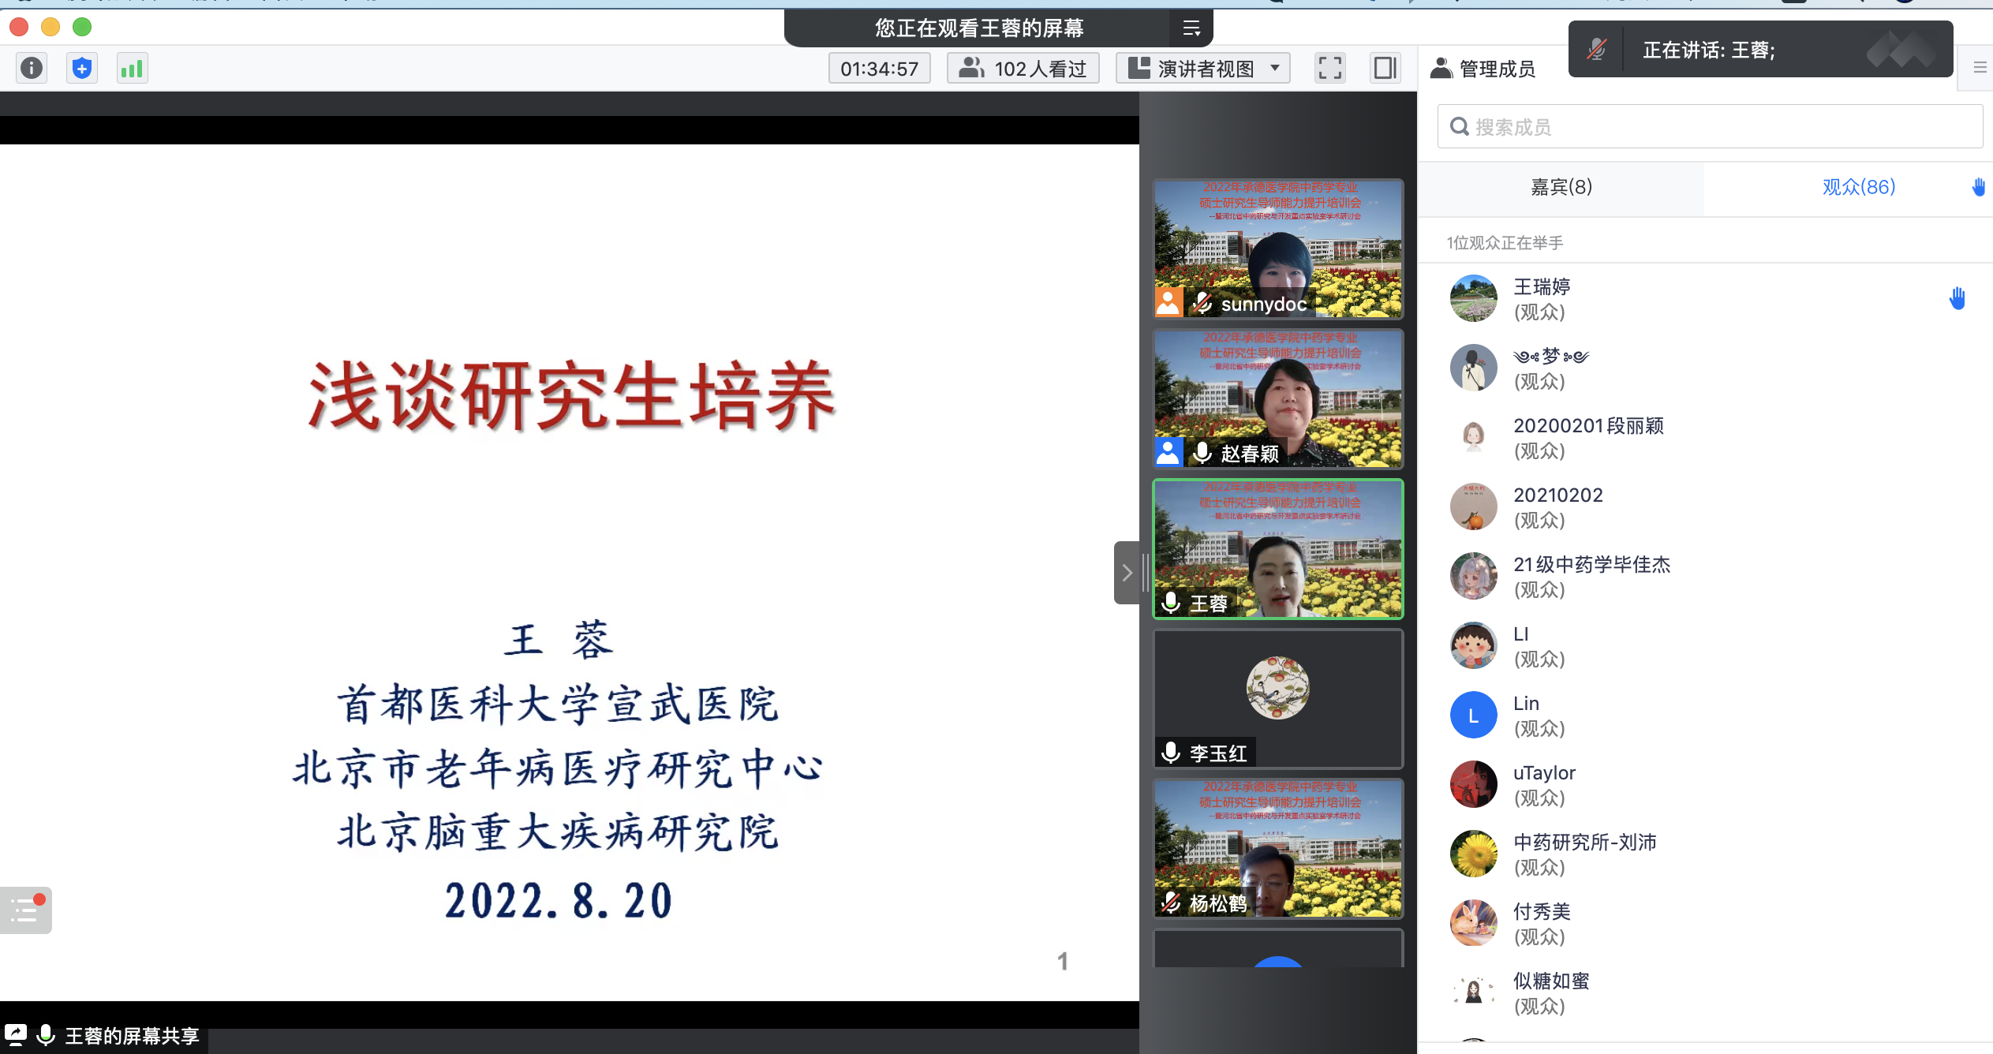Image resolution: width=1993 pixels, height=1054 pixels.
Task: Toggle 杨松鹤's muted microphone icon
Action: click(x=1172, y=903)
